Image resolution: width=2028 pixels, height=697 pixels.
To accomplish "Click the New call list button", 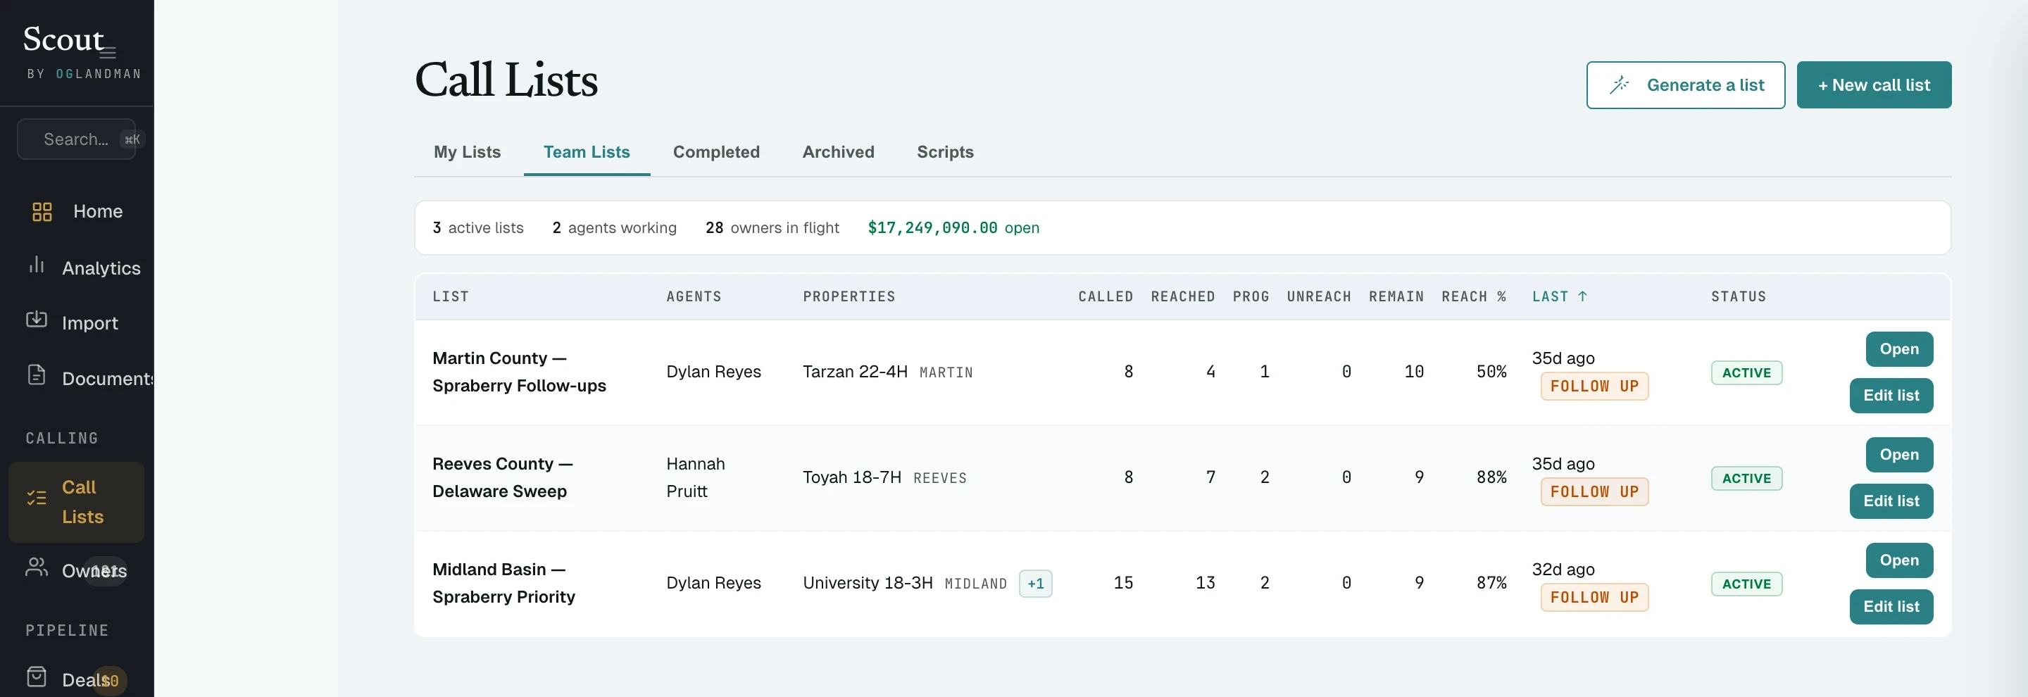I will [1873, 85].
